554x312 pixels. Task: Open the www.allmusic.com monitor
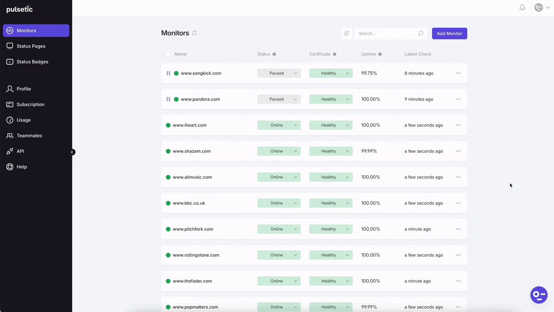[x=192, y=177]
